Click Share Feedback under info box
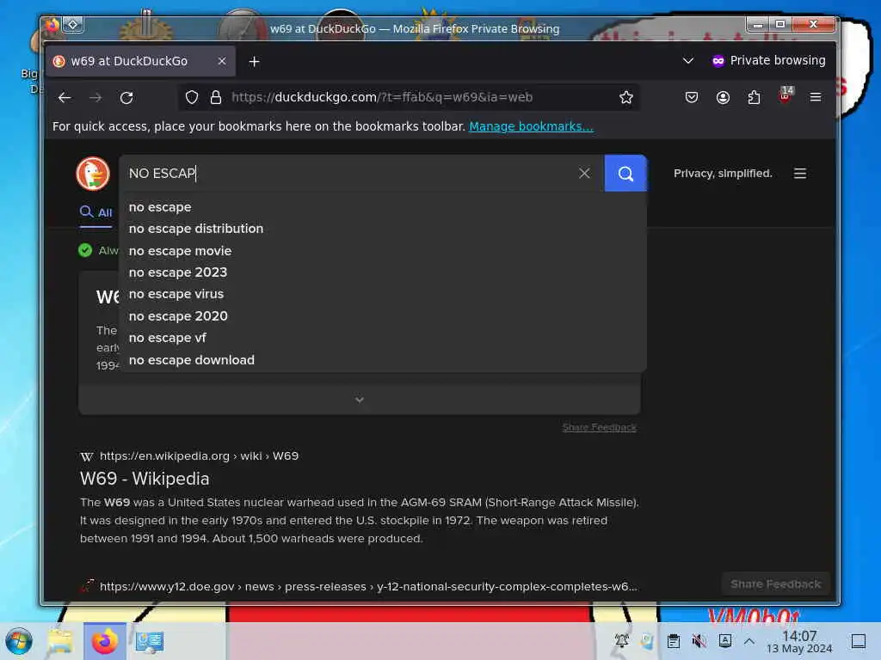The image size is (881, 660). tap(599, 428)
